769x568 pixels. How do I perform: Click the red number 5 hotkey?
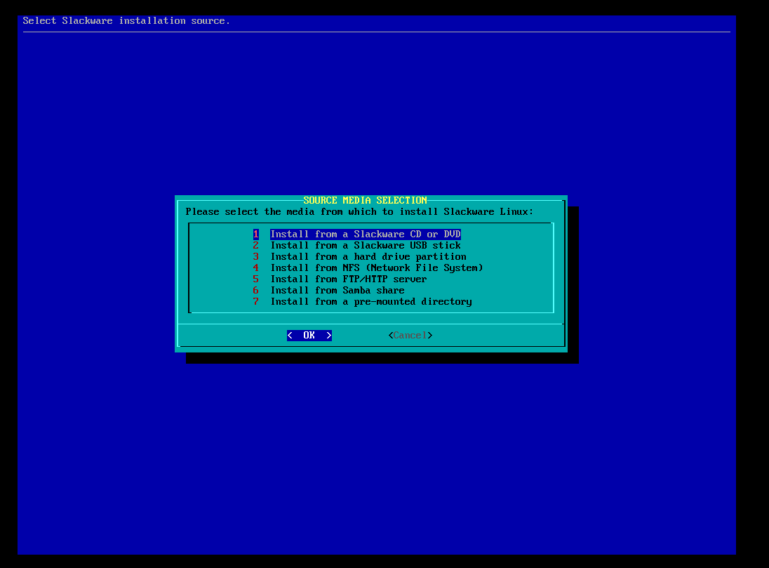coord(256,279)
